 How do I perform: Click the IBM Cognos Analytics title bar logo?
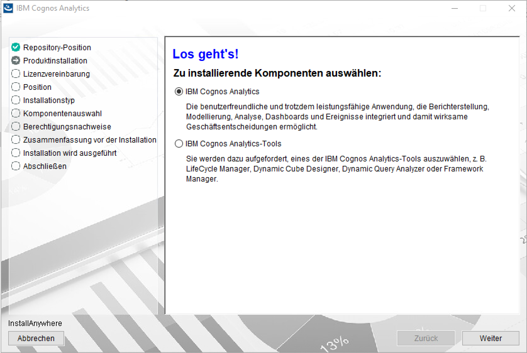[x=8, y=8]
